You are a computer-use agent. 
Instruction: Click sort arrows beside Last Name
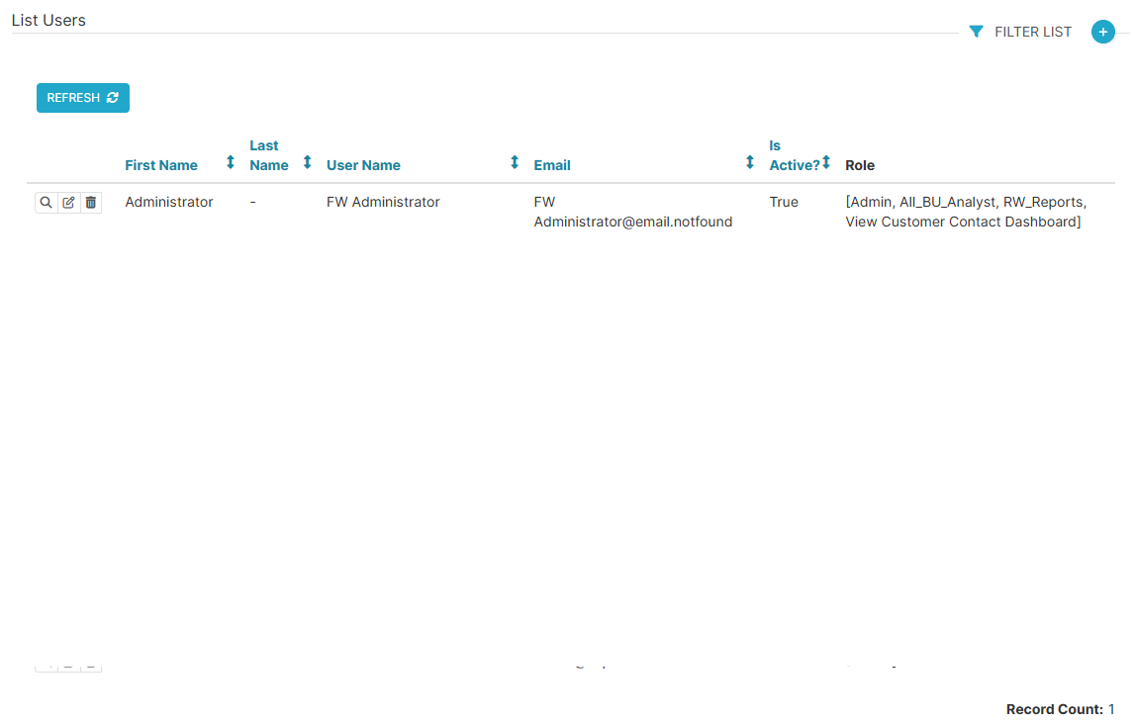coord(307,162)
